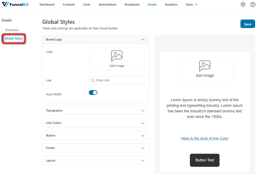Viewport: 257px width, 174px height.
Task: Click the Emails sidebar heading
Action: [x=7, y=20]
